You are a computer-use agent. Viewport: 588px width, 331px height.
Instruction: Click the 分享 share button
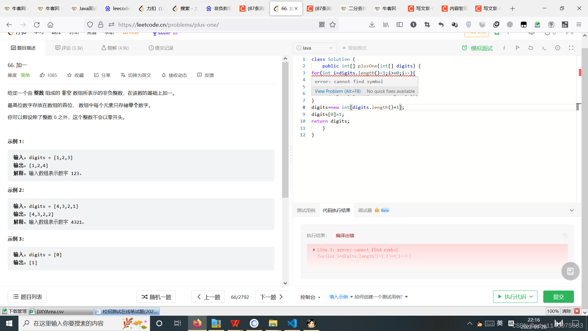[x=102, y=75]
